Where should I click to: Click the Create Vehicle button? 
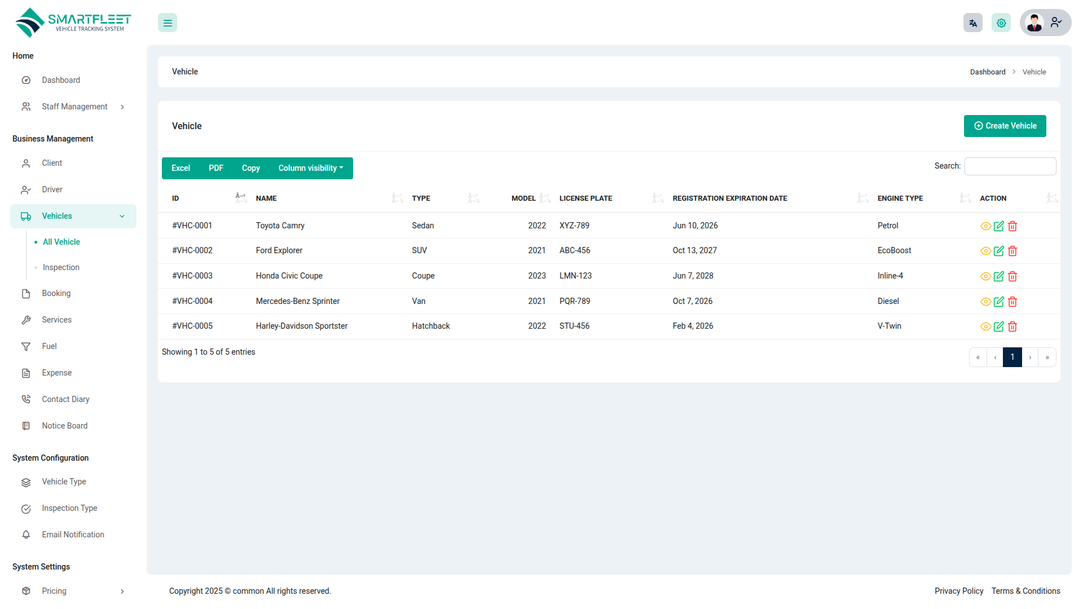click(x=1005, y=126)
